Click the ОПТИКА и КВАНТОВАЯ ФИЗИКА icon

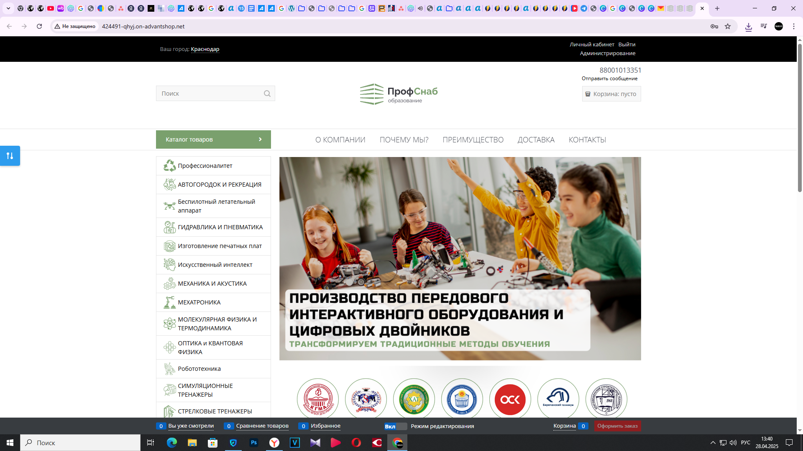click(x=169, y=347)
